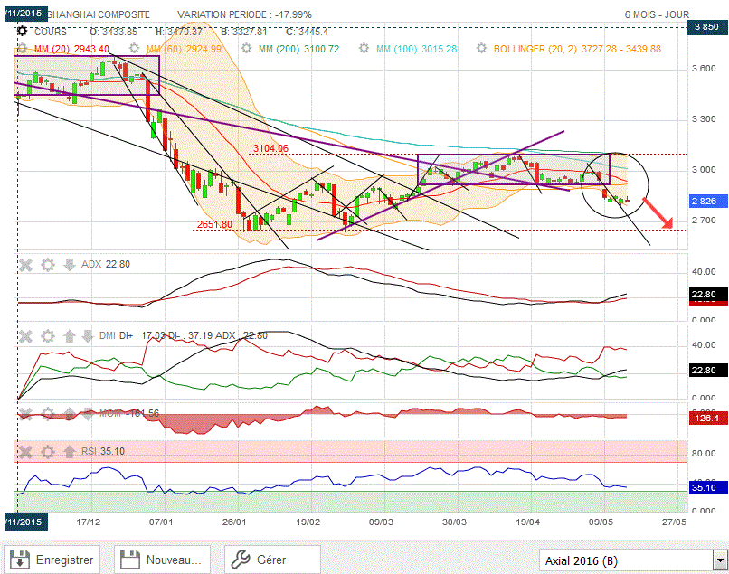The image size is (729, 574).
Task: Click the VARIATION PERIODE -17.99% text
Action: [x=244, y=14]
